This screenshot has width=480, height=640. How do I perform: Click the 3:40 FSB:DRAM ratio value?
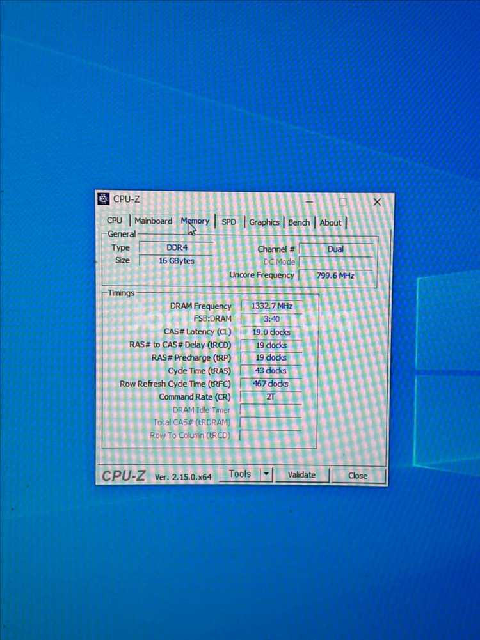271,319
